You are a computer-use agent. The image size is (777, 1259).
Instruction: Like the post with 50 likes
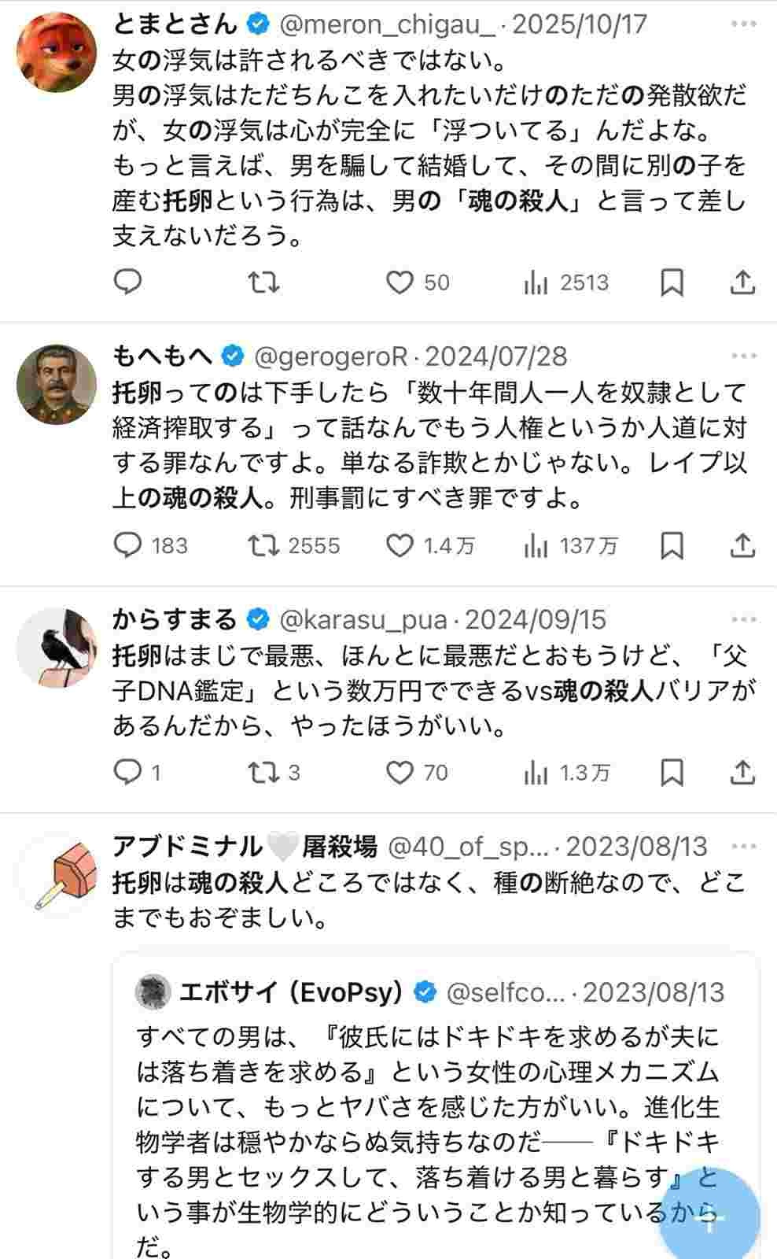point(400,282)
